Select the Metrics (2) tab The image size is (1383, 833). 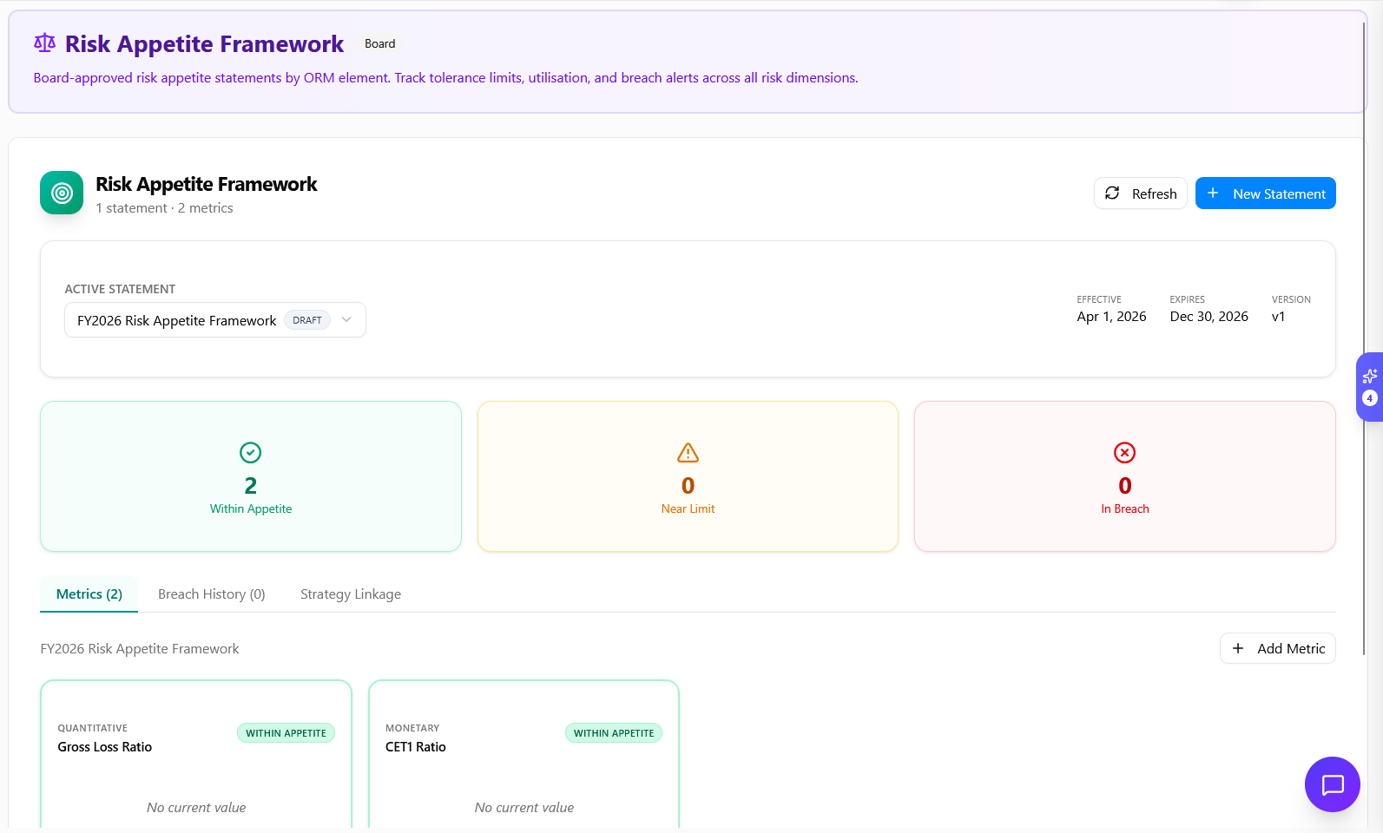pyautogui.click(x=89, y=594)
